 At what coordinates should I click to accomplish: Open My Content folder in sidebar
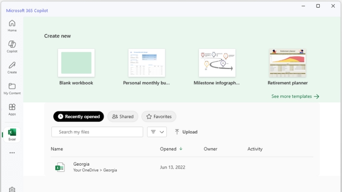12,89
